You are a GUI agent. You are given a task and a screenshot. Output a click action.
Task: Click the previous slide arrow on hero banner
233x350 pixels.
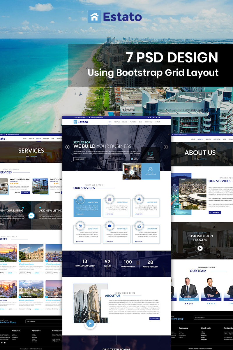pyautogui.click(x=67, y=147)
